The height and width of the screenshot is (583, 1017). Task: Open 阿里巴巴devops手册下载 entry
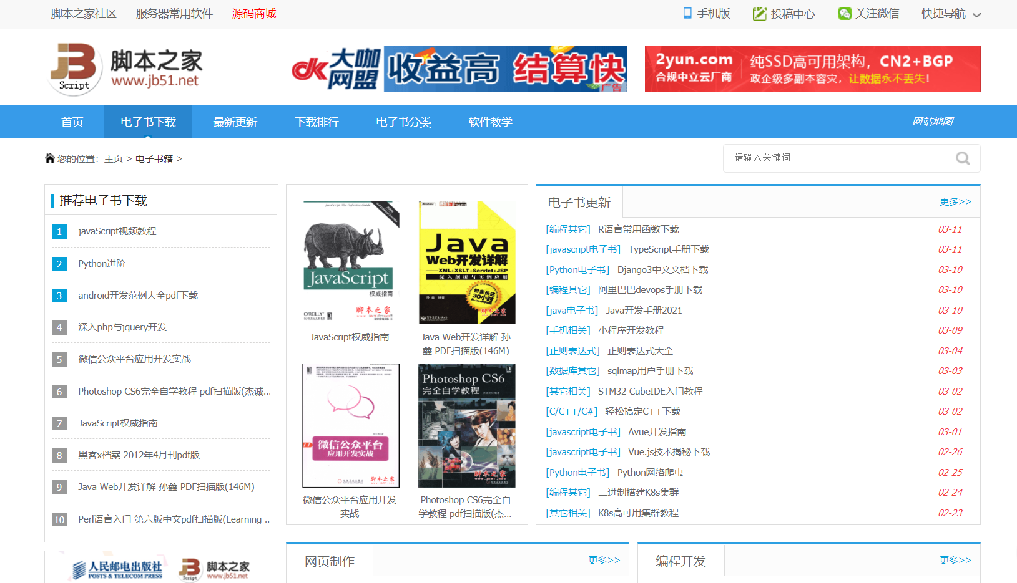pyautogui.click(x=651, y=290)
